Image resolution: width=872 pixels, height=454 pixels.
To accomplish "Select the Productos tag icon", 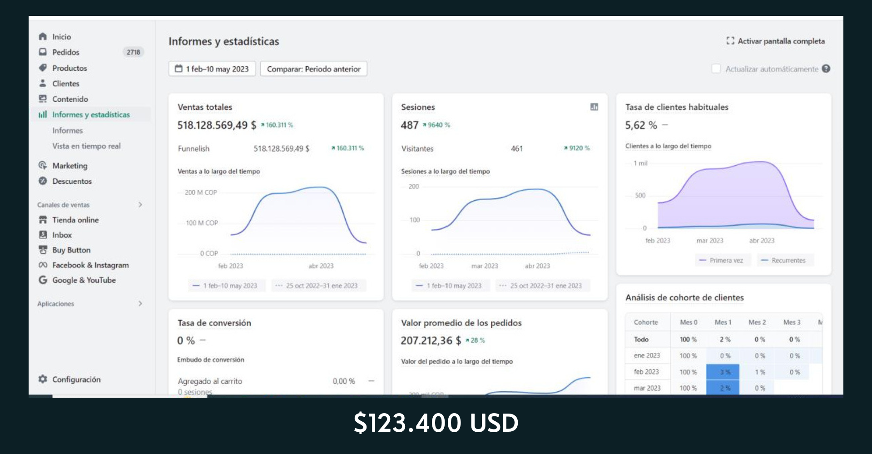I will click(x=43, y=68).
